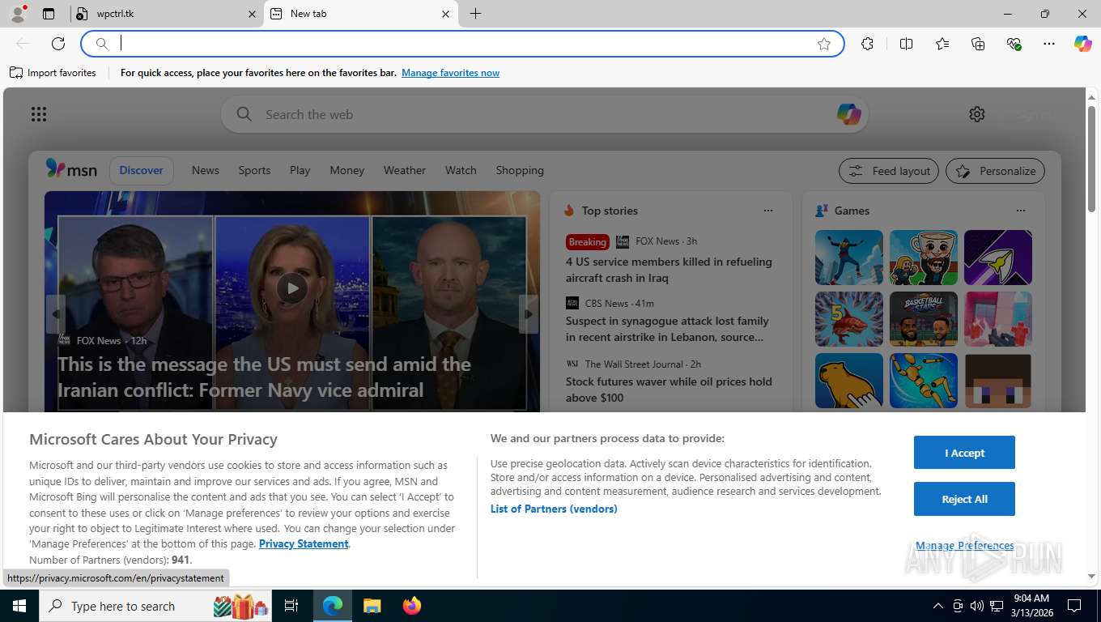Open the blocky face game thumbnail
This screenshot has height=622, width=1101.
point(998,381)
